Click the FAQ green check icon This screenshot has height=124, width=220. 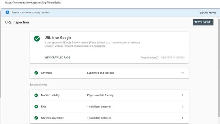36,106
